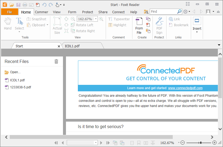
Task: Select the Hand tool
Action: 8,24
